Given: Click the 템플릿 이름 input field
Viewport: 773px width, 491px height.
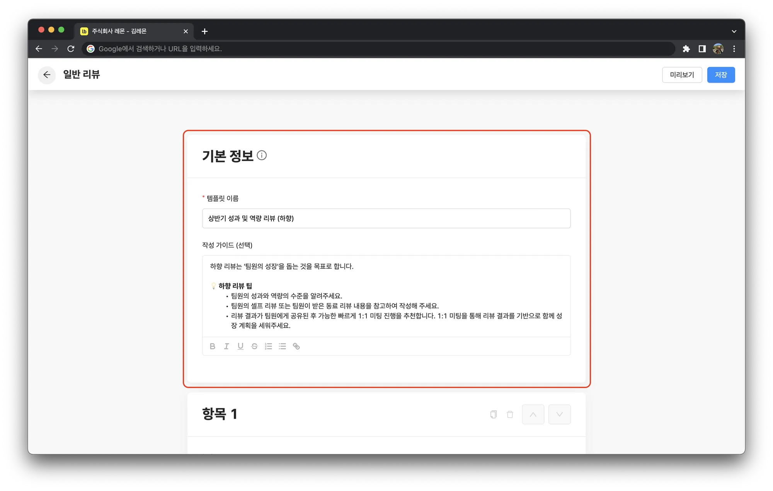Looking at the screenshot, I should coord(386,218).
